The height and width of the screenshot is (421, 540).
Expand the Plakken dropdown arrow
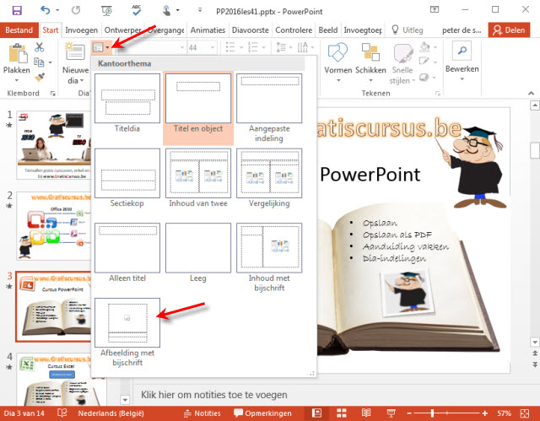click(17, 80)
